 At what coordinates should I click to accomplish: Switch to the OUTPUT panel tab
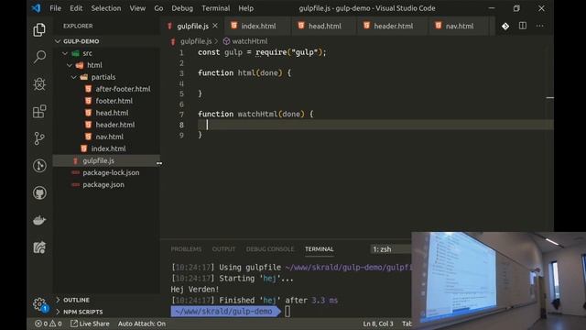(x=223, y=249)
